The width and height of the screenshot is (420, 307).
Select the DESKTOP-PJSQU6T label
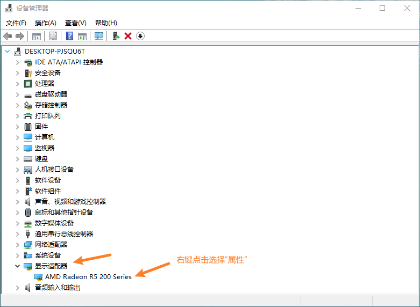pyautogui.click(x=55, y=52)
